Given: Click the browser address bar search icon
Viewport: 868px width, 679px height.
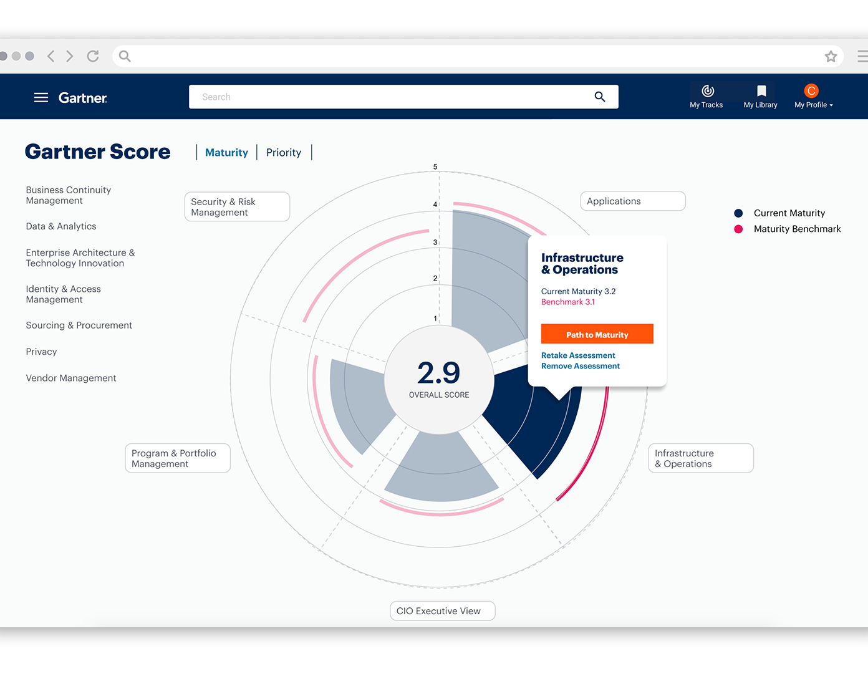Looking at the screenshot, I should [125, 56].
